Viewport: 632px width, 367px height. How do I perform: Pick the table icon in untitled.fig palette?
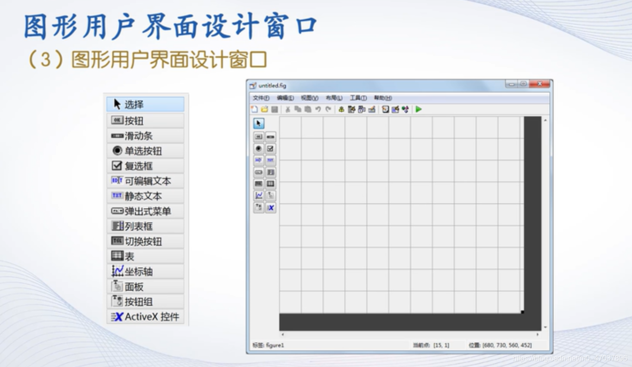[270, 183]
